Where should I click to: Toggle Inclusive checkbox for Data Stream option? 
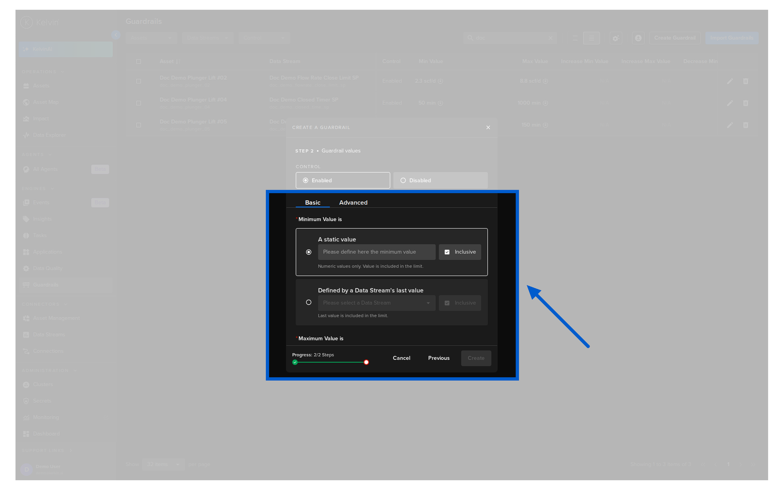pos(447,303)
